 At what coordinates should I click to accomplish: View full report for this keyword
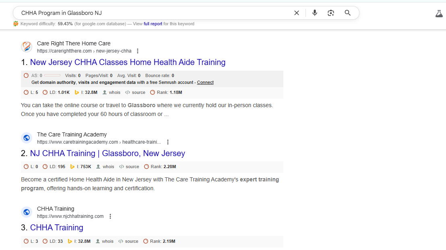pyautogui.click(x=153, y=24)
